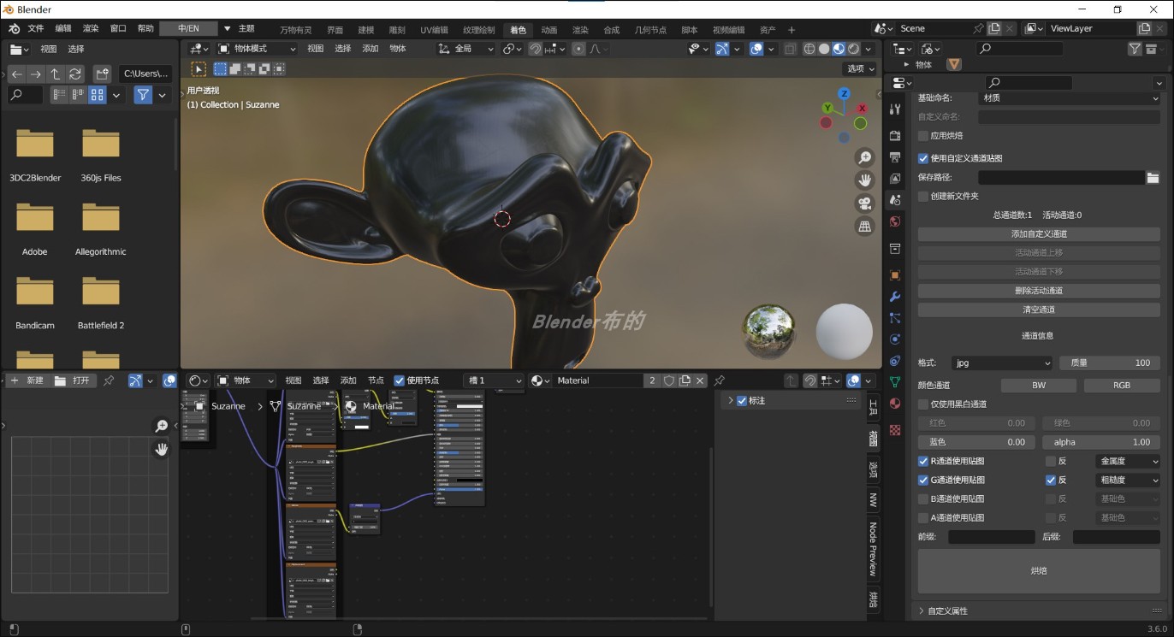Click 质量 100 slider field
1174x637 pixels.
[x=1110, y=363]
